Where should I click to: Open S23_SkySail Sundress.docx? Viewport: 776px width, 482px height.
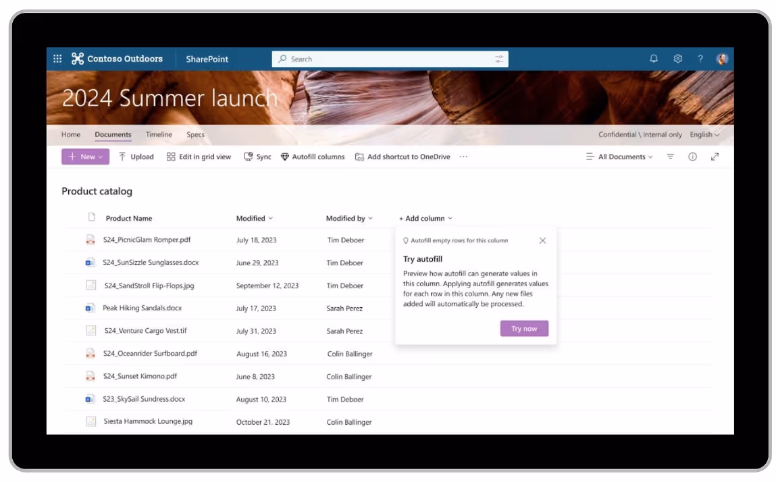[x=144, y=399]
